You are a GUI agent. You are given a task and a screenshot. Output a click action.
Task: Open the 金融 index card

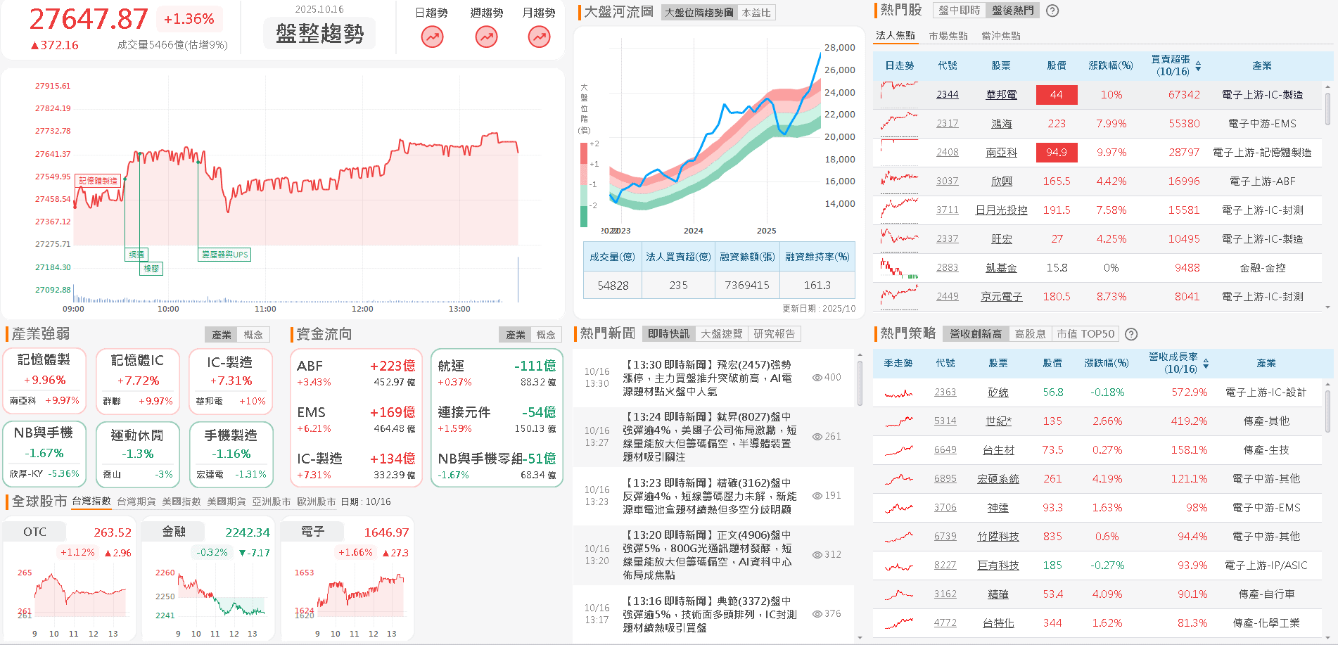(208, 578)
